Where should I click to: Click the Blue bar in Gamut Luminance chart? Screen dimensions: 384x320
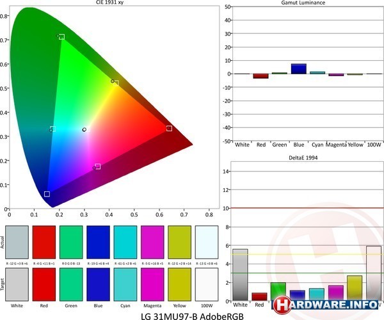pyautogui.click(x=298, y=68)
